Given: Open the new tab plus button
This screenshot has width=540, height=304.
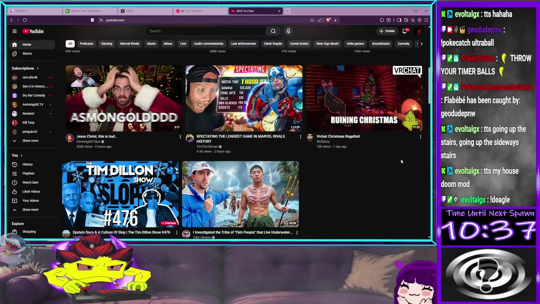Looking at the screenshot, I should (287, 11).
